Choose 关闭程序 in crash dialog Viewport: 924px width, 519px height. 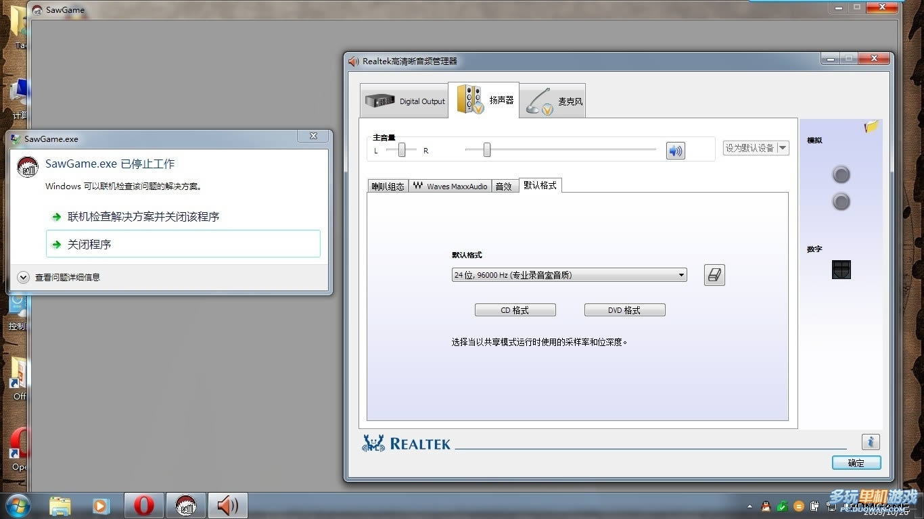click(x=183, y=244)
